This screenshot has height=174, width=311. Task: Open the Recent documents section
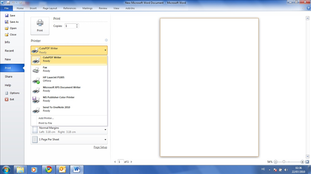[9, 51]
